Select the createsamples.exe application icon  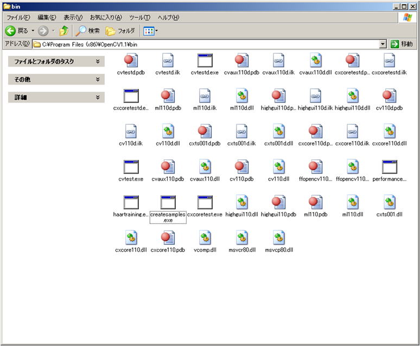(x=168, y=202)
